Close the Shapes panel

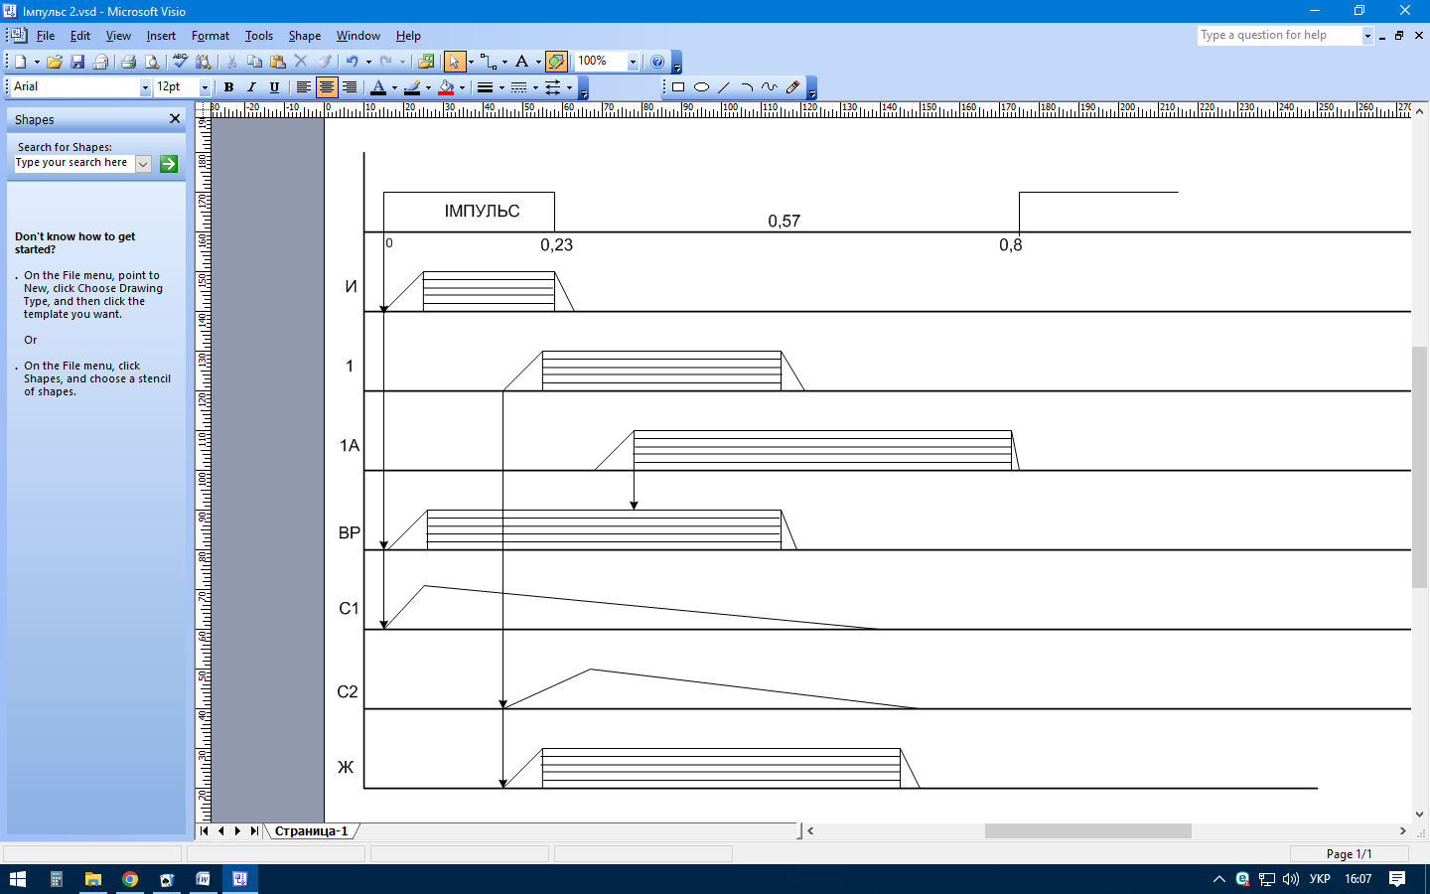[x=175, y=119]
